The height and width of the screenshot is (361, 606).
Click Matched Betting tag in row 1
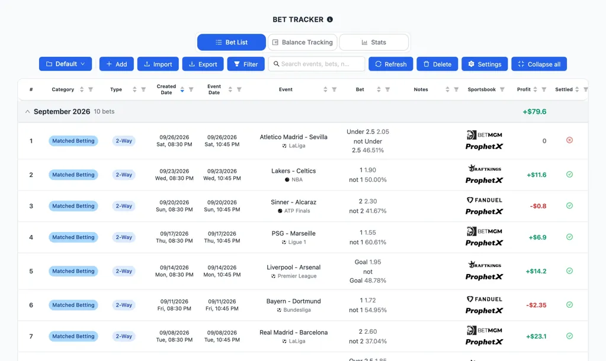click(73, 141)
